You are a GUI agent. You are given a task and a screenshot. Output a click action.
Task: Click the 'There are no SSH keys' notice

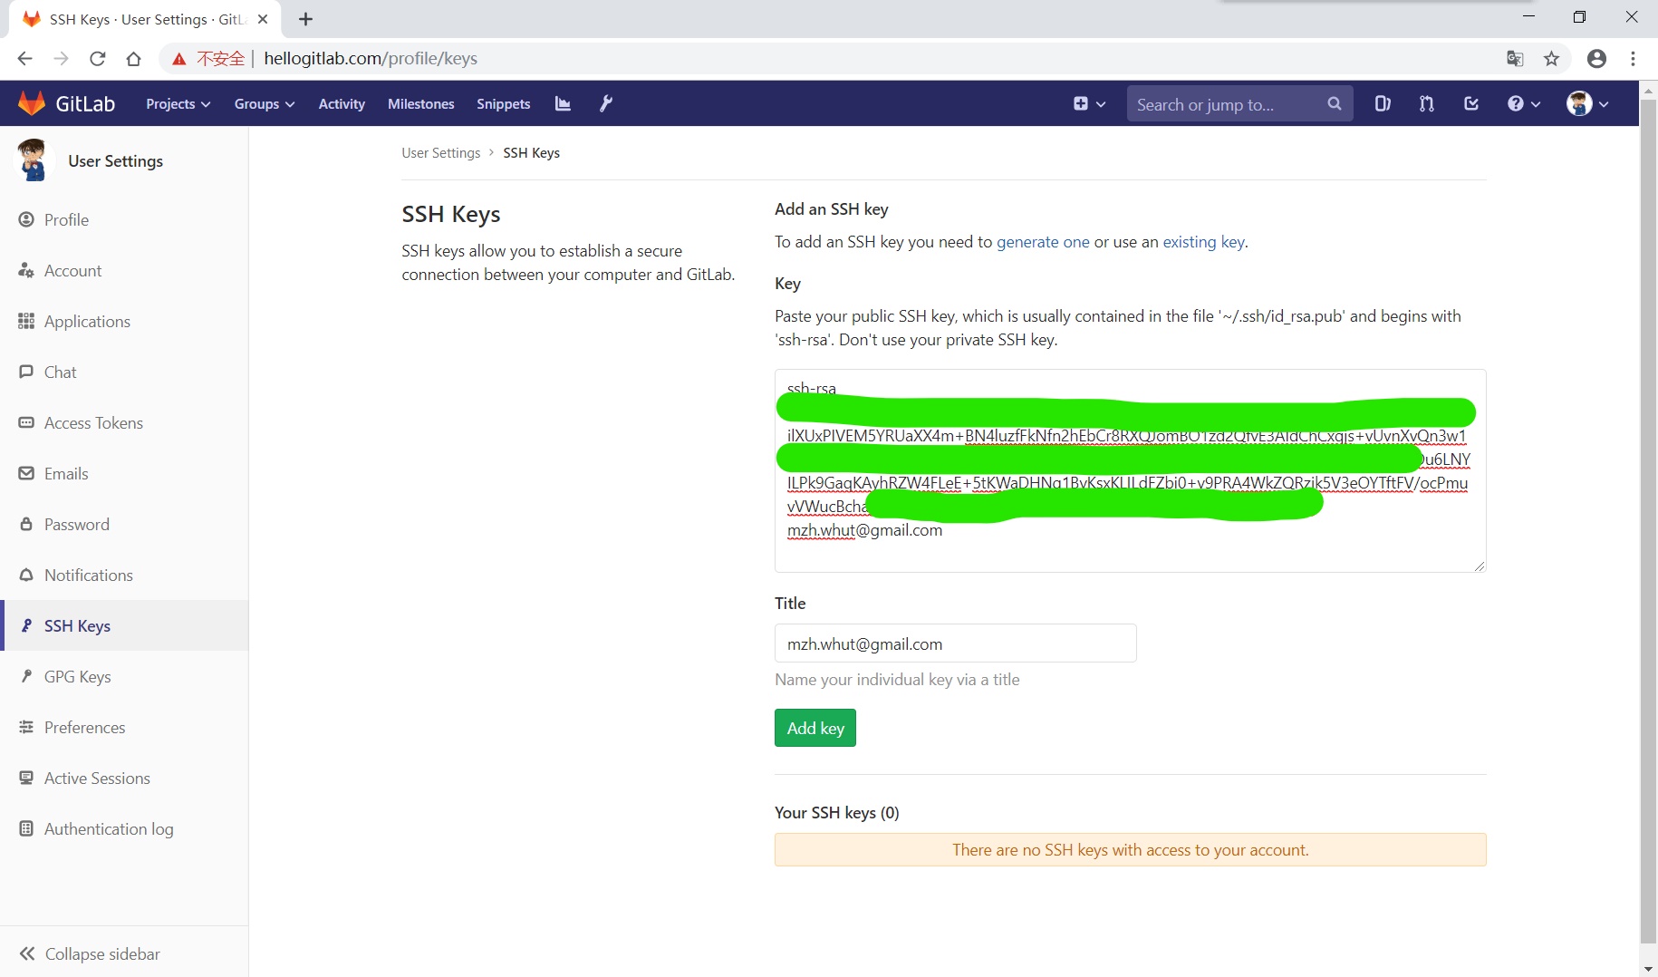(1130, 849)
